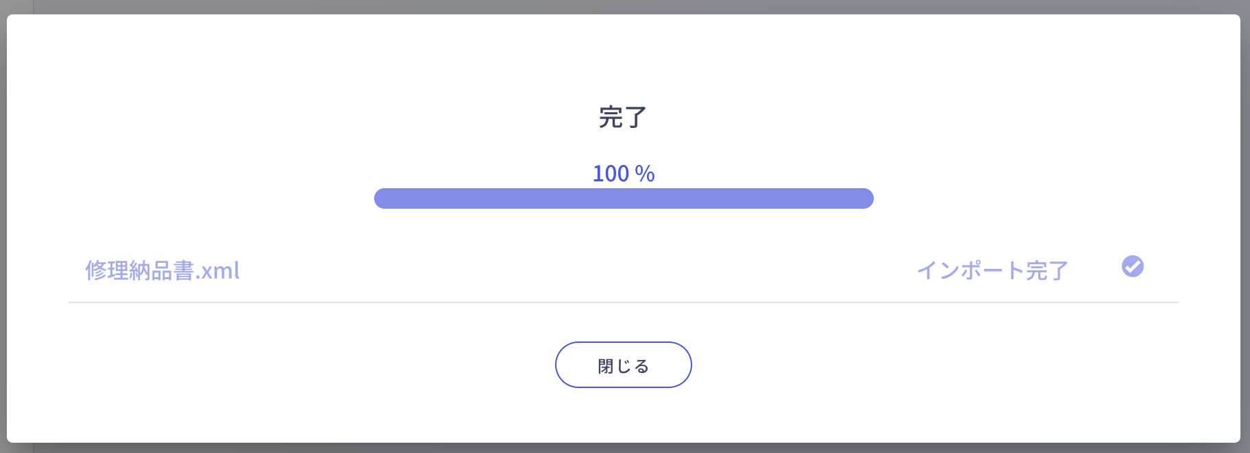Tap the blue percentage text above the bar
Screen dimensions: 1250x453
point(623,174)
